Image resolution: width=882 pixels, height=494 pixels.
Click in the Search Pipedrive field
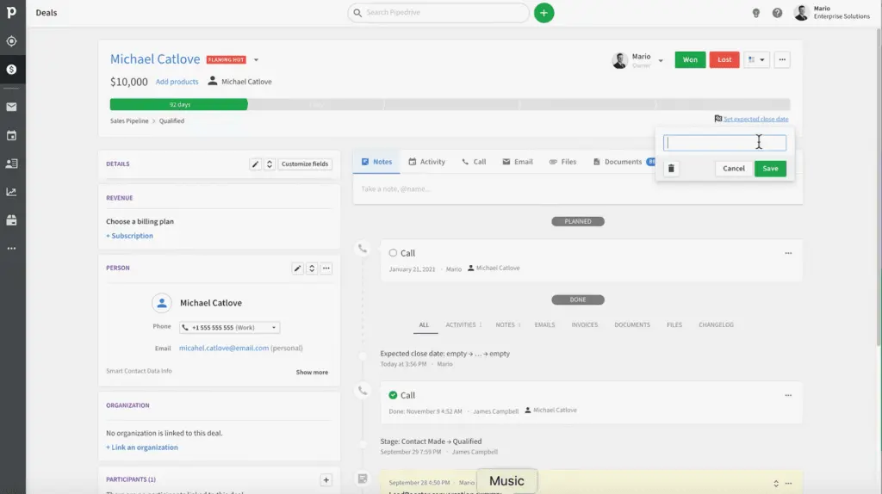point(438,12)
